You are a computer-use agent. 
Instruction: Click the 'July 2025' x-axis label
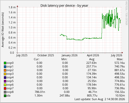22,55
